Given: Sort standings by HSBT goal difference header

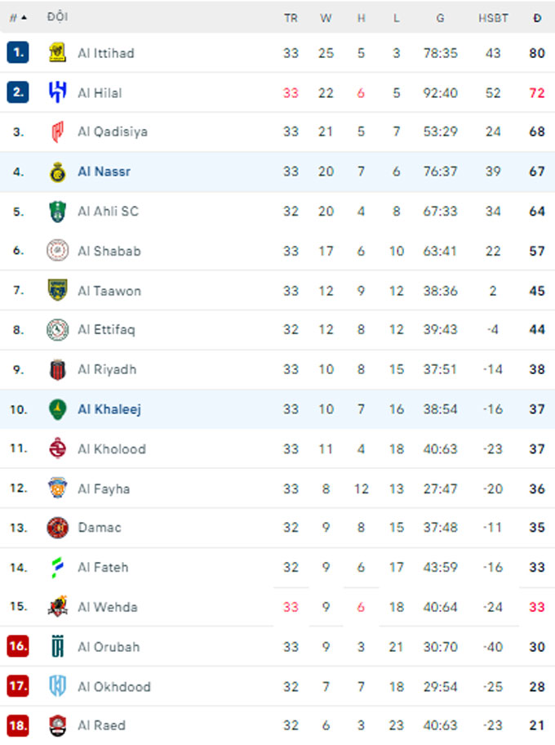Looking at the screenshot, I should tap(493, 18).
